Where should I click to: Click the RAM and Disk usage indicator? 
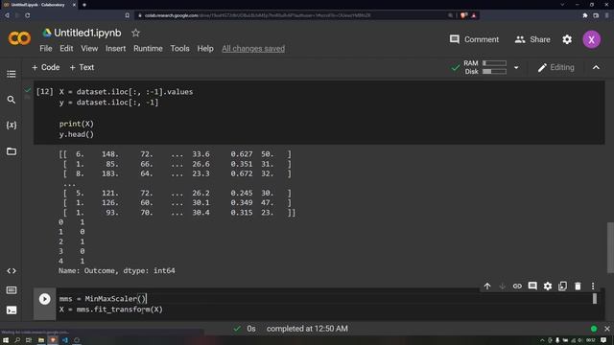click(484, 67)
